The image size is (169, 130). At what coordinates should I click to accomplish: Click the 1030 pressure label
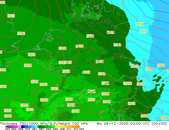click(21, 34)
